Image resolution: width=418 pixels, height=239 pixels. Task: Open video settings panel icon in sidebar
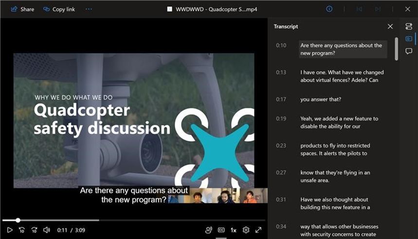click(x=409, y=26)
